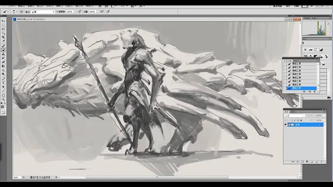
Task: Open the Layers panel options menu
Action: tap(325, 112)
